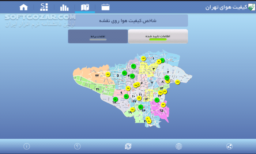Select the green station marker 45

click(x=140, y=107)
